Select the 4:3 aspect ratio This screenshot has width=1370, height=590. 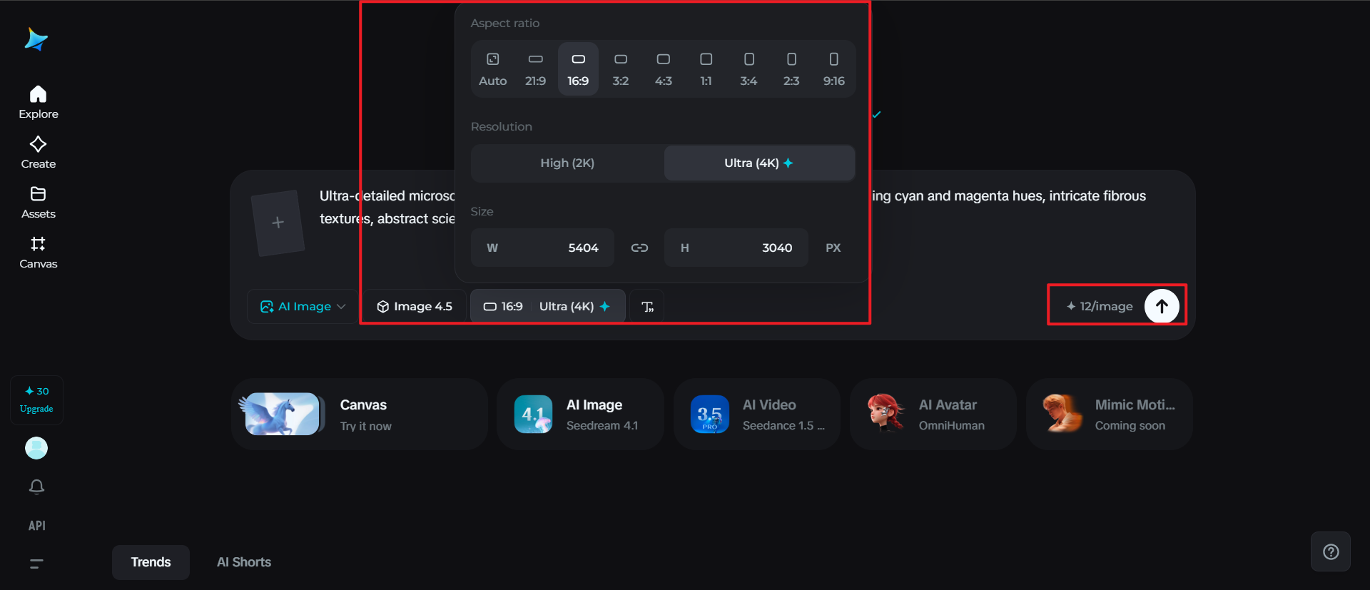click(x=664, y=69)
